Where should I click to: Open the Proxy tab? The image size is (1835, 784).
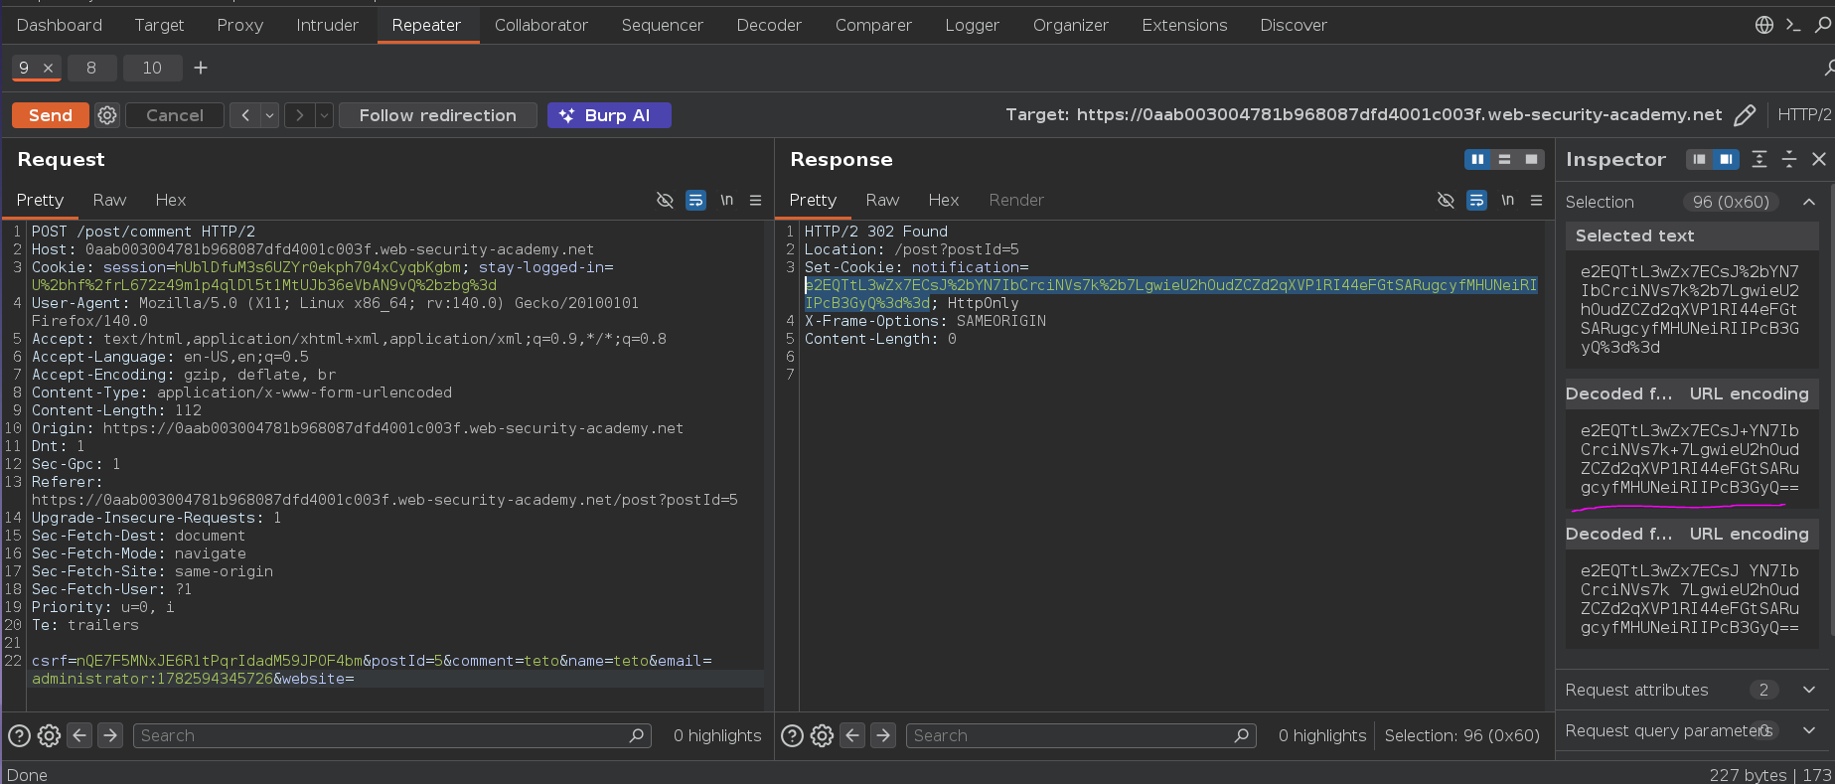coord(240,25)
